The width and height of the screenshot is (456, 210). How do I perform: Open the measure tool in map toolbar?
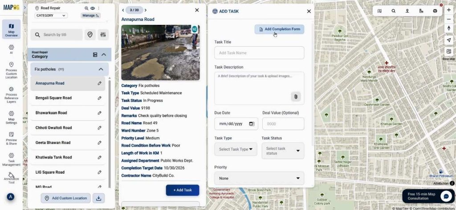pos(421,11)
